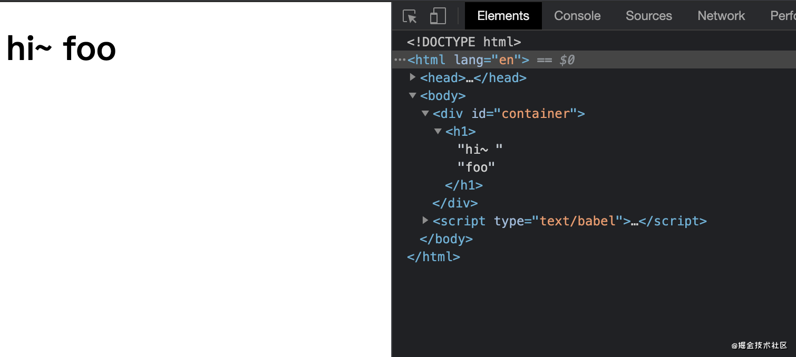Select the closing /div tag
The width and height of the screenshot is (796, 357).
455,203
